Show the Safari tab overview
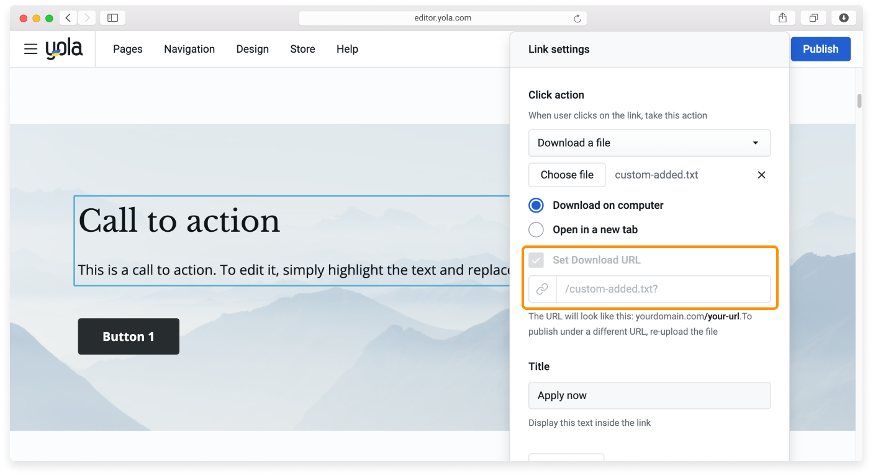This screenshot has height=476, width=873. 813,18
